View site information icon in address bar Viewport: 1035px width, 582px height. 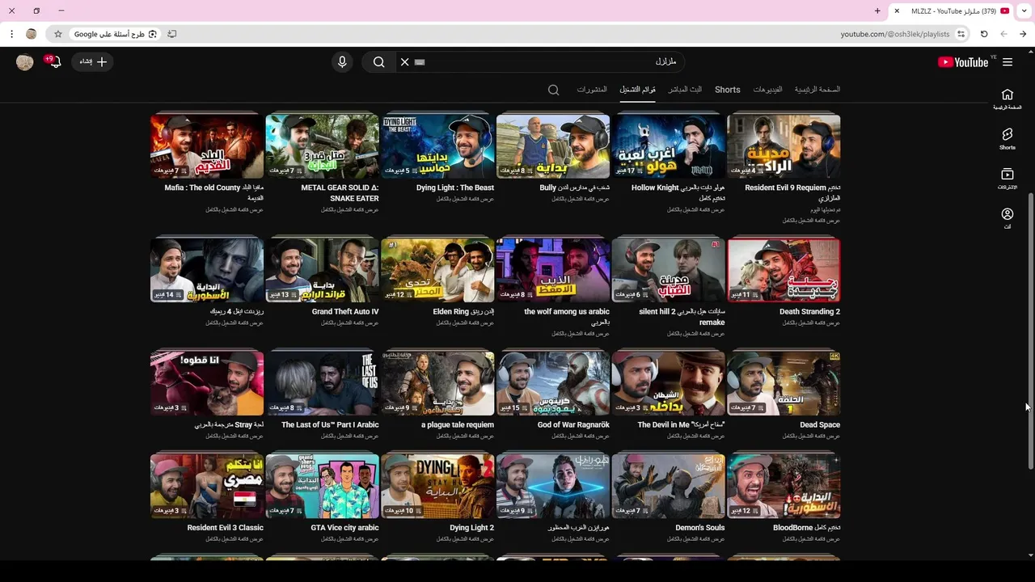[961, 34]
